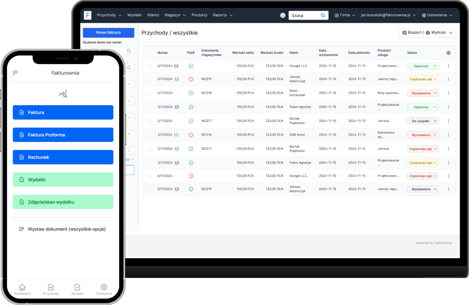Tap Wydatki icon in phone bottom bar
The image size is (469, 305).
click(77, 287)
